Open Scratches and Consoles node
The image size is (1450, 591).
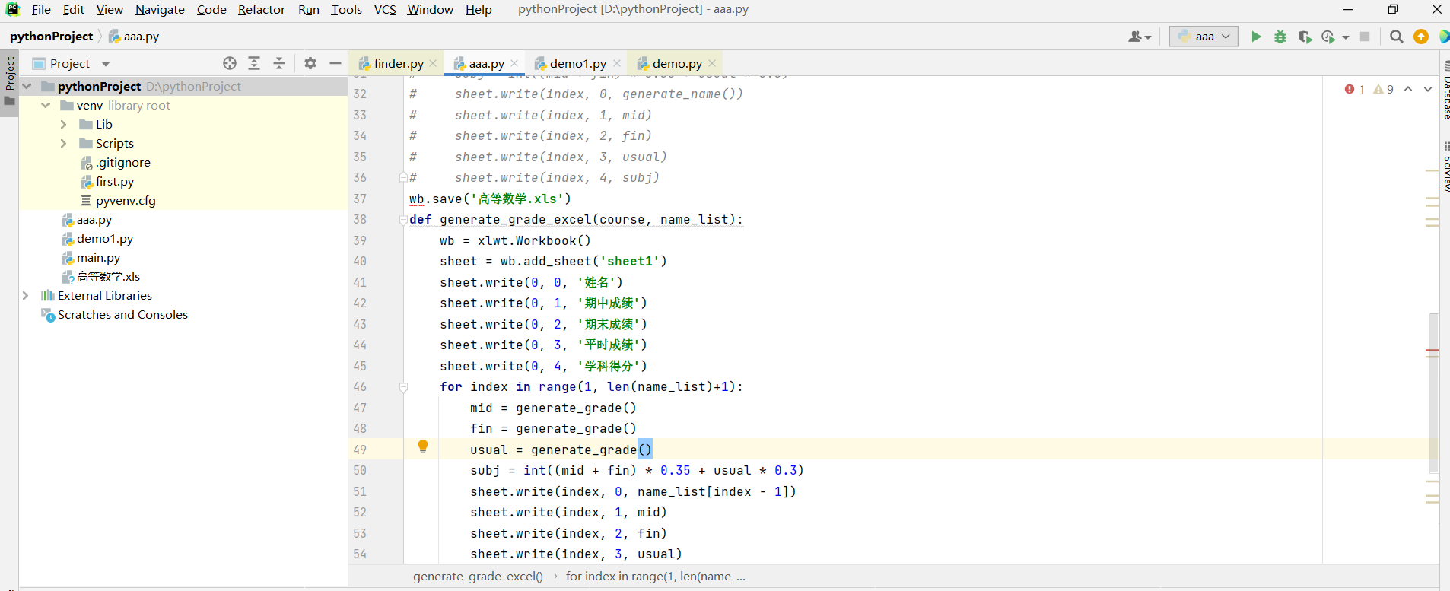pyautogui.click(x=122, y=314)
